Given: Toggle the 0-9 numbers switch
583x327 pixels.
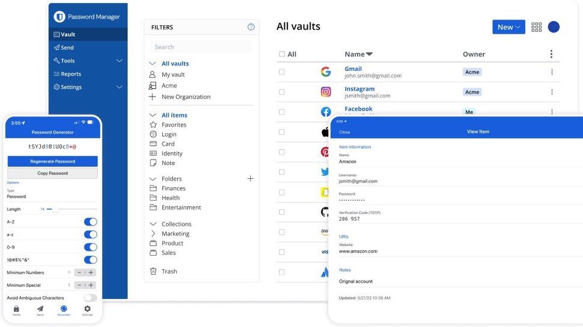Looking at the screenshot, I should (90, 247).
